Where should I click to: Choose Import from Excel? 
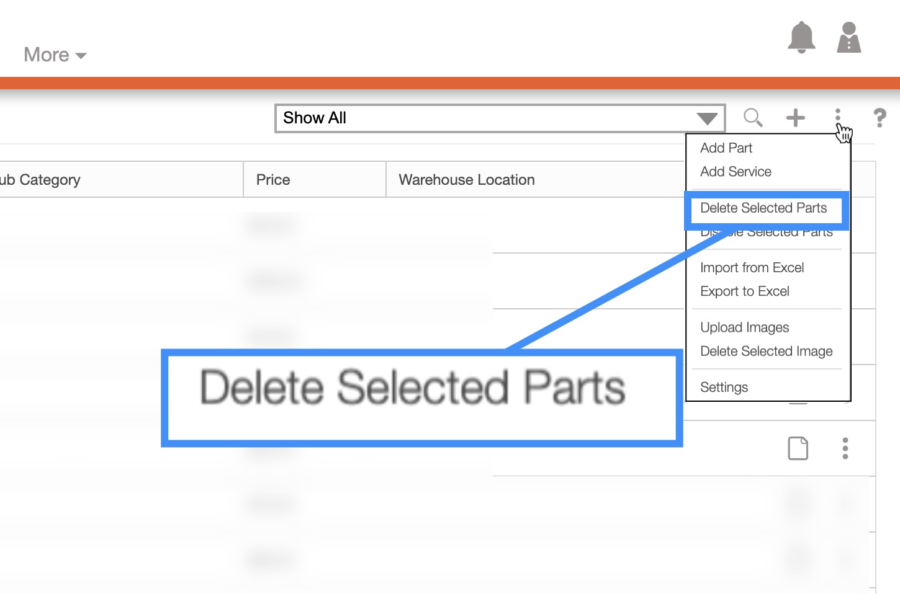point(752,268)
